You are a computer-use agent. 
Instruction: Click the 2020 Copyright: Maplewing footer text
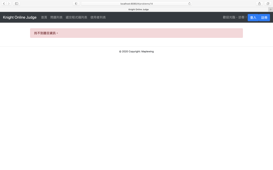[136, 52]
